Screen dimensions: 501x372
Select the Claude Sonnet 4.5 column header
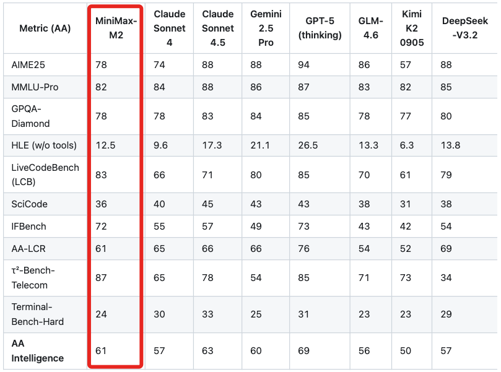point(218,28)
